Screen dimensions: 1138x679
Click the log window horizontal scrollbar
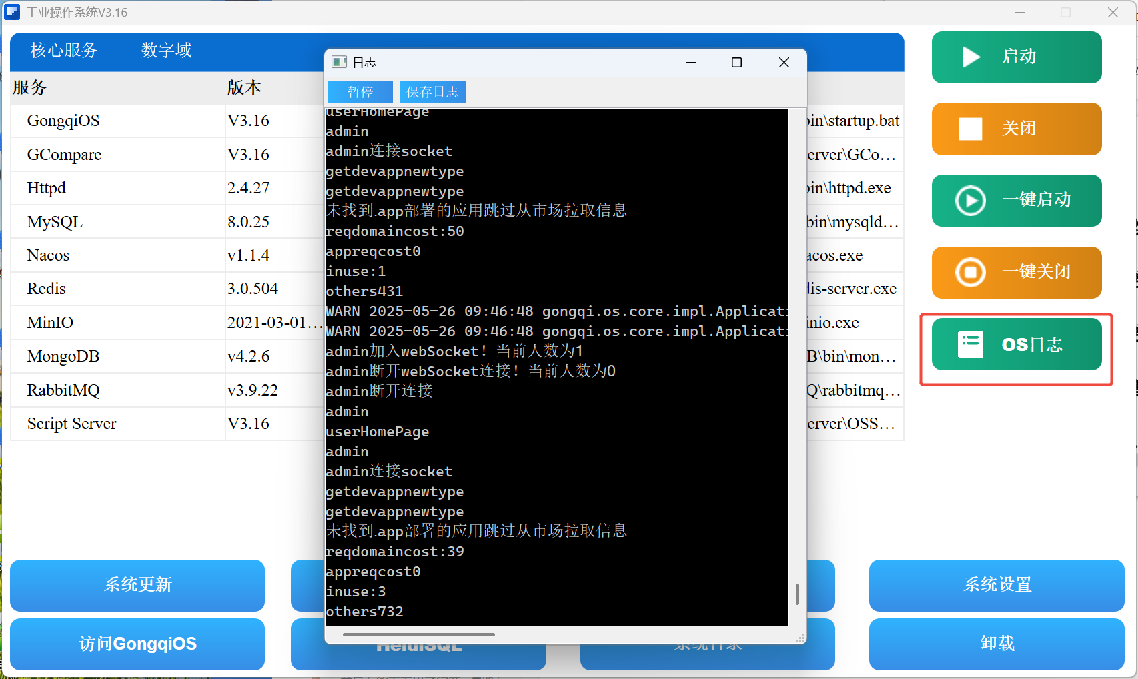coord(418,634)
